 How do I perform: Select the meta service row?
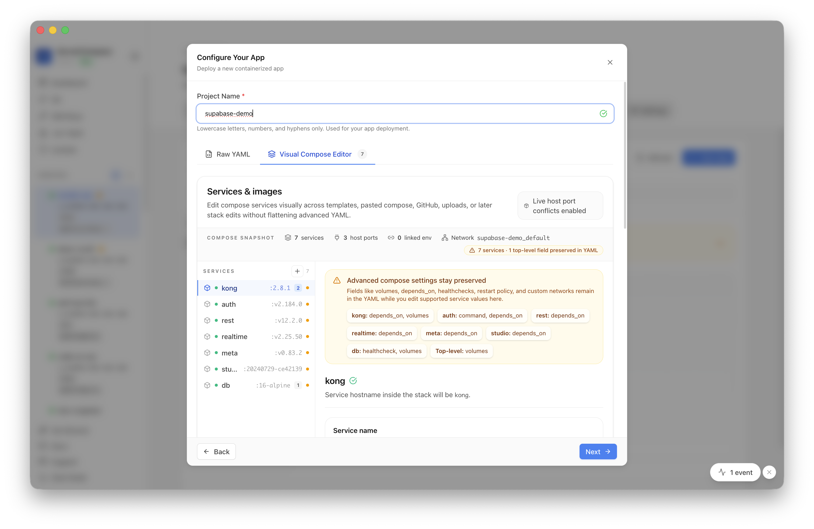coord(256,352)
